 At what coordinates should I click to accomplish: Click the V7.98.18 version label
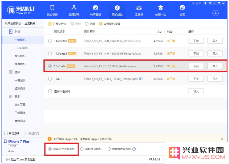(154, 160)
